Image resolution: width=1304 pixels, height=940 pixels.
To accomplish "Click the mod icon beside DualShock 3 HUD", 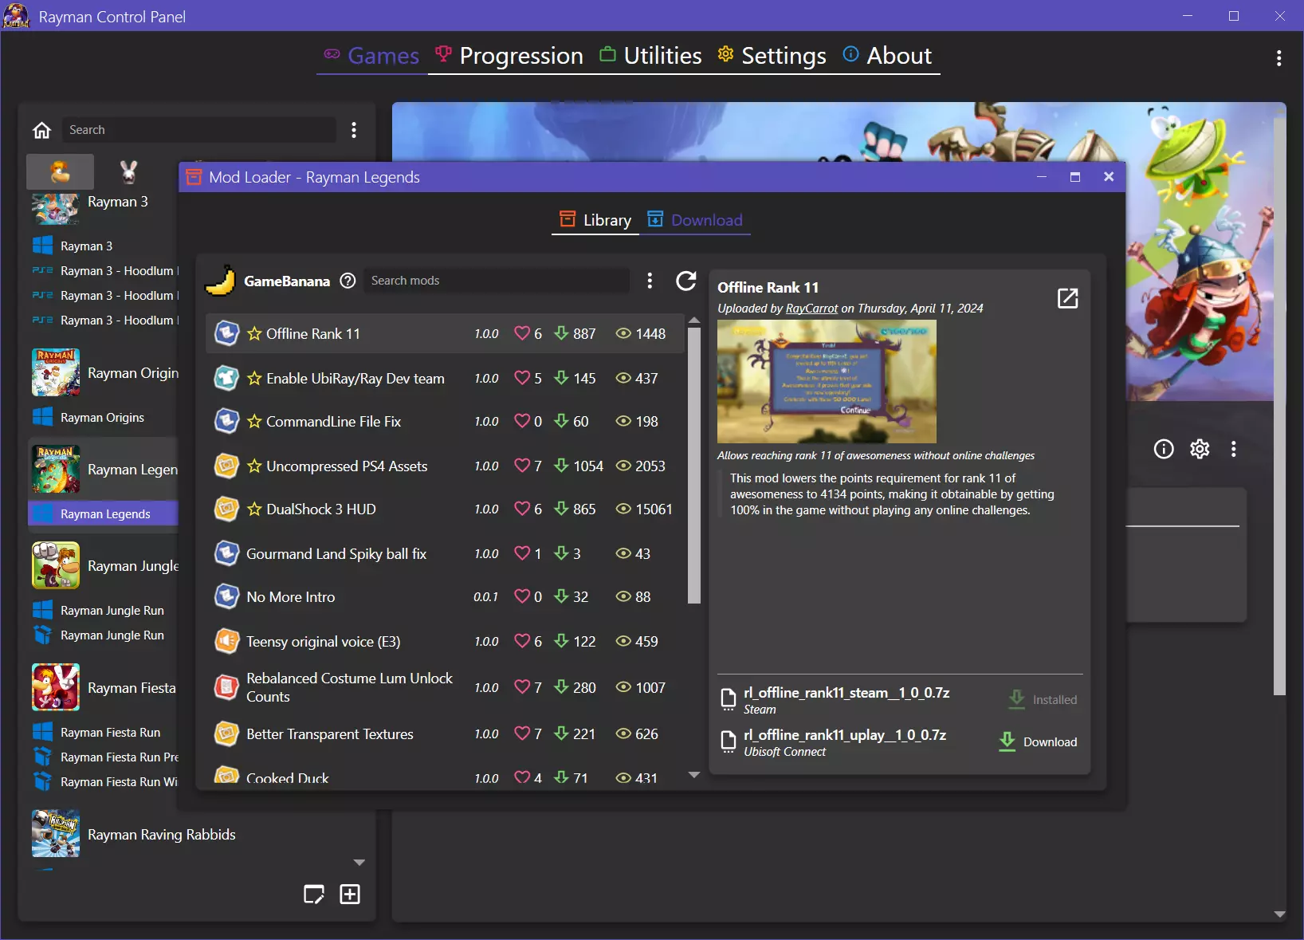I will pyautogui.click(x=227, y=509).
